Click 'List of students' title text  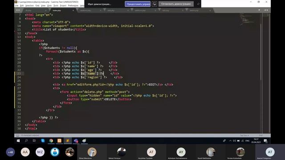58,29
